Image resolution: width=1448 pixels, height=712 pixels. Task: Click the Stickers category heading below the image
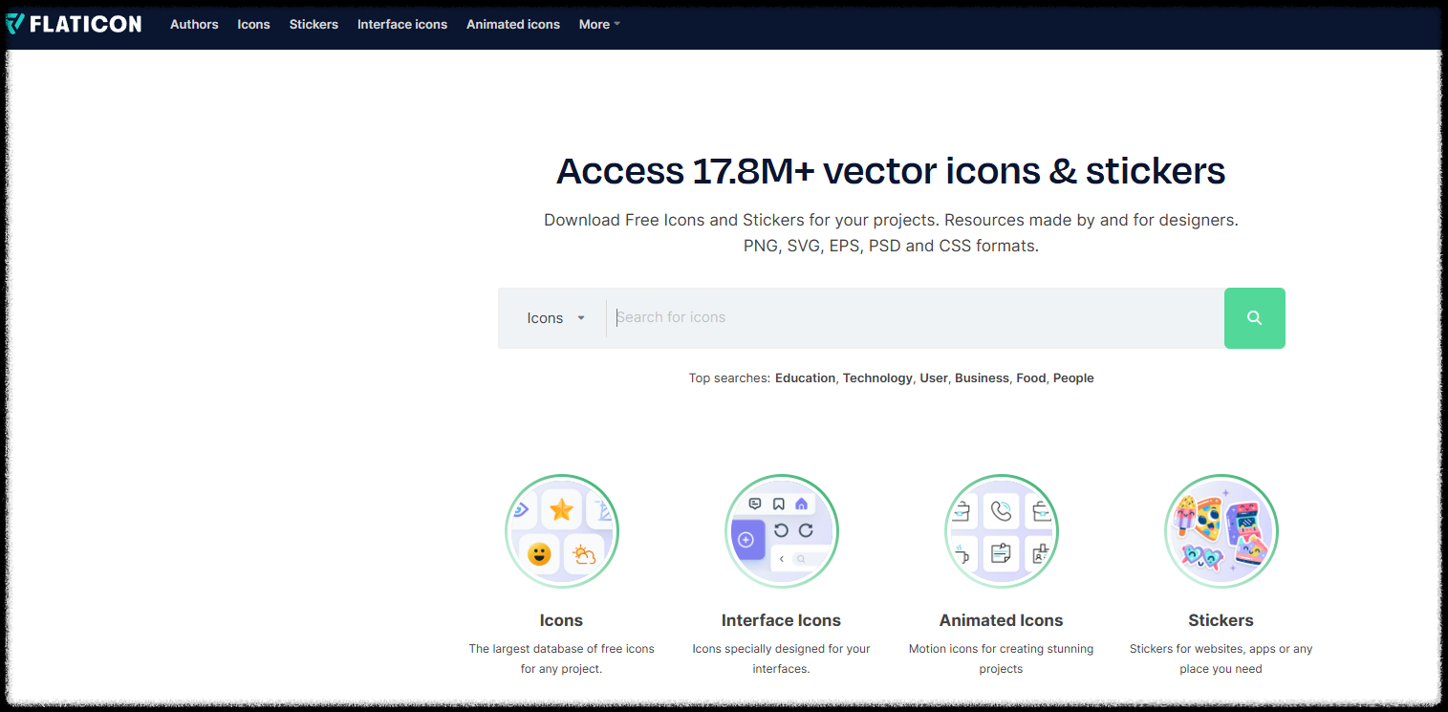(1221, 620)
